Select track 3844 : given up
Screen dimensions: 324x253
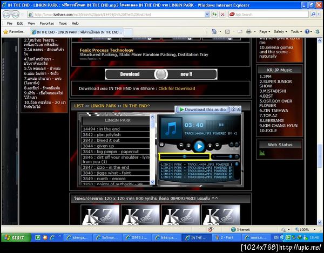click(116, 146)
